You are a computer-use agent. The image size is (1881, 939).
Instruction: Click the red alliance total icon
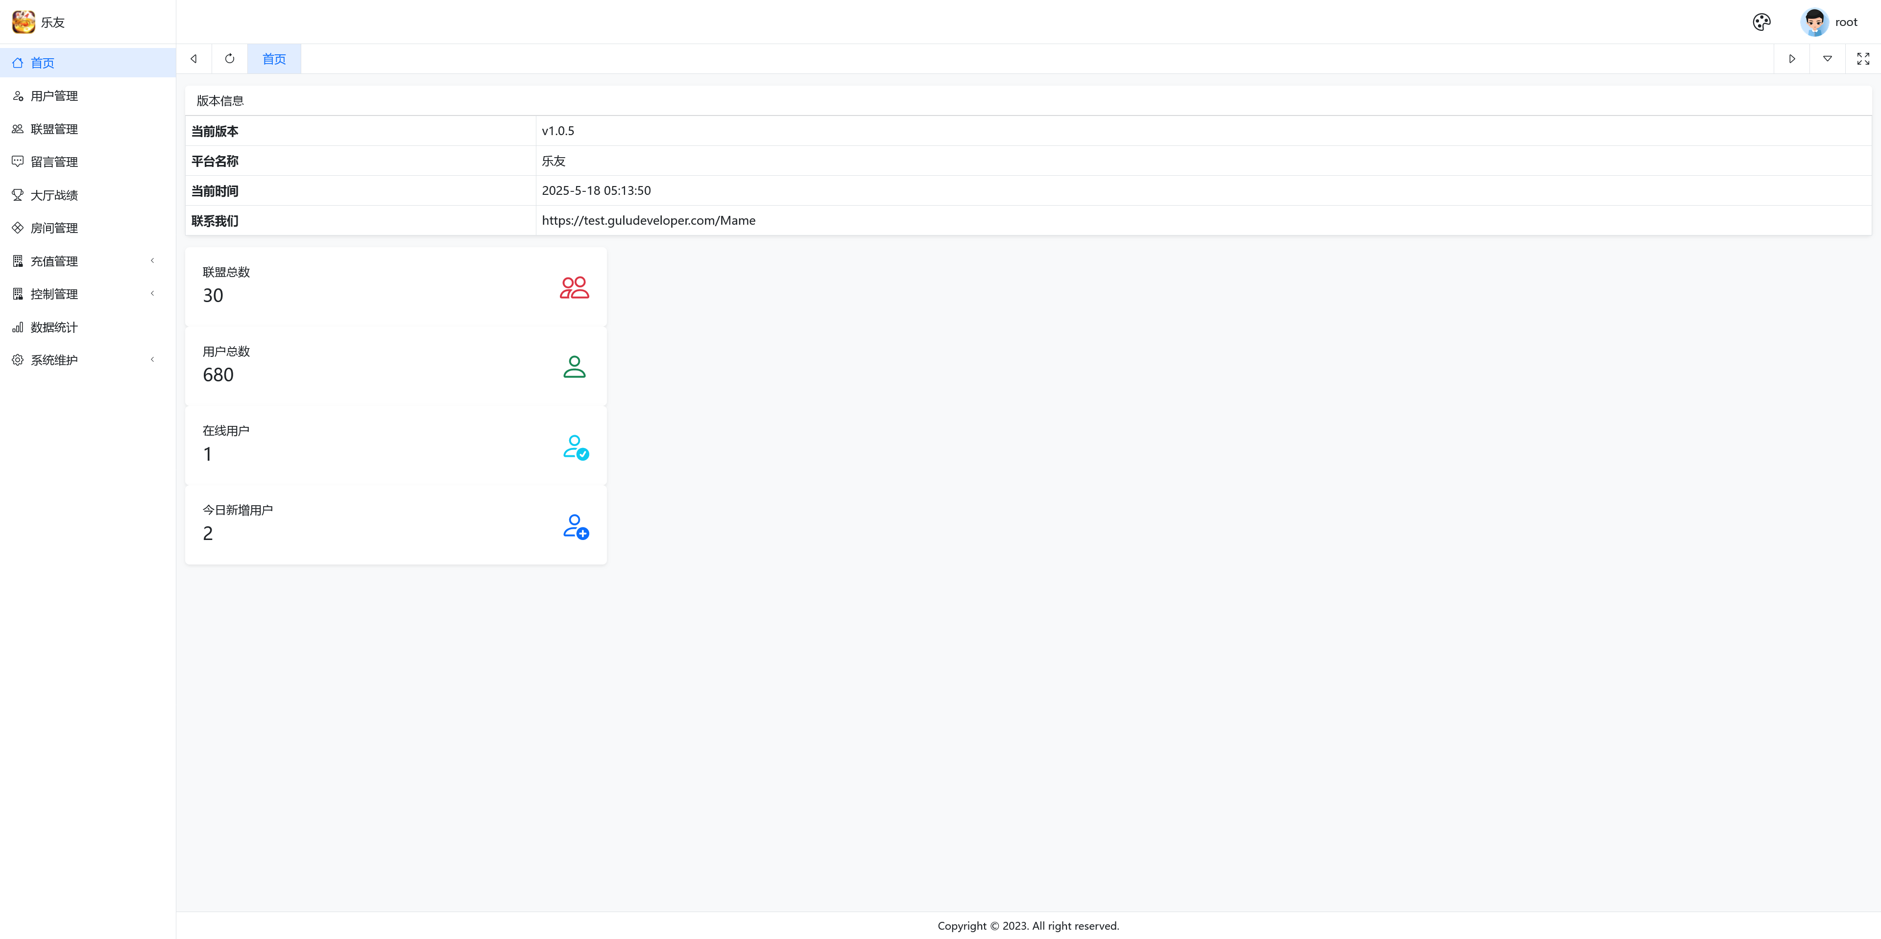pos(574,287)
